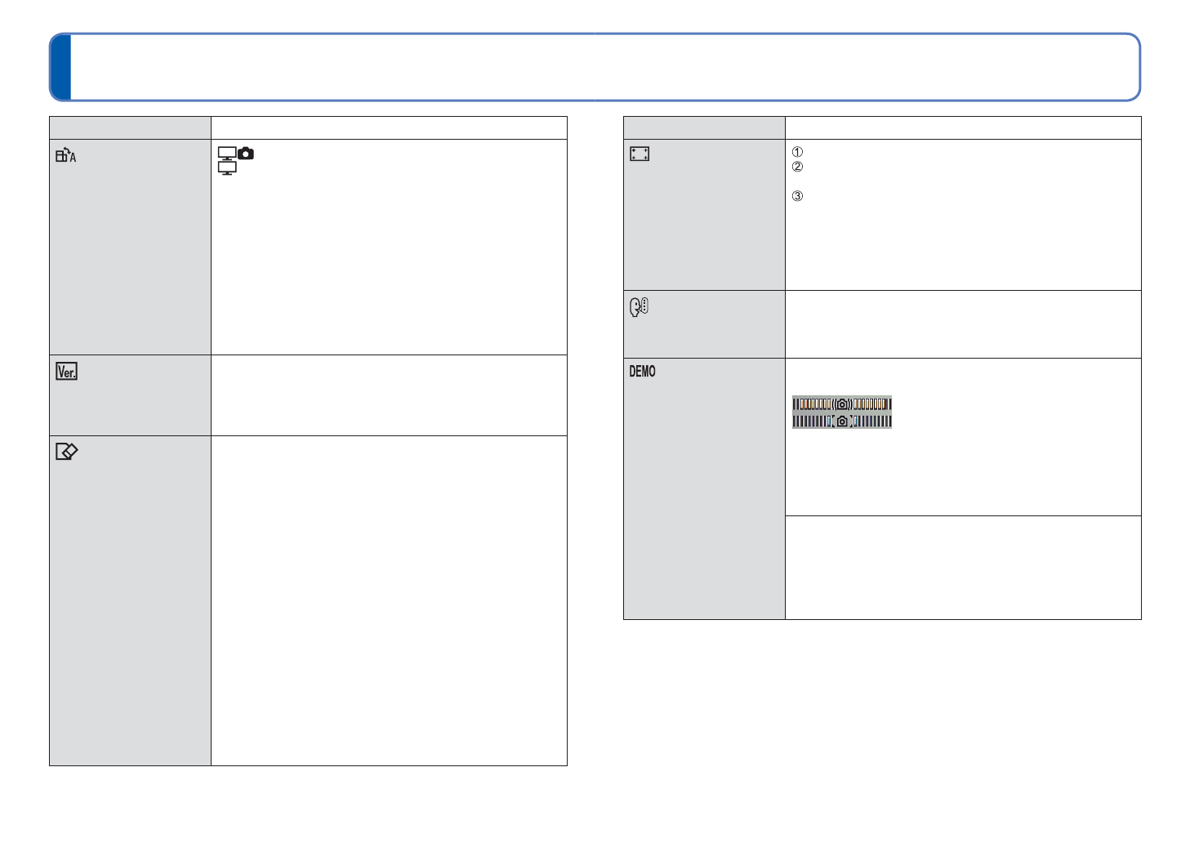Click the gray header cell above the Rotate Display icon
Screen dimensions: 1190x843
point(130,128)
